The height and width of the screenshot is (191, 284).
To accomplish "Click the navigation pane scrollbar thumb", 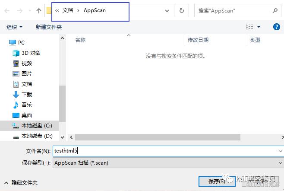I will click(62, 104).
